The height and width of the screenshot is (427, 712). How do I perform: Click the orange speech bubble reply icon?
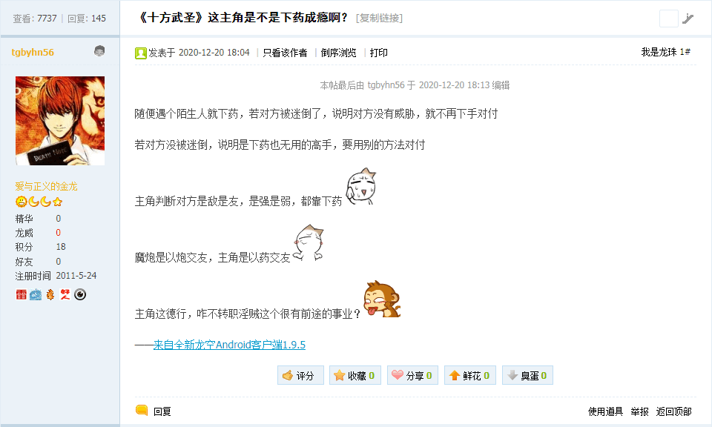point(142,410)
